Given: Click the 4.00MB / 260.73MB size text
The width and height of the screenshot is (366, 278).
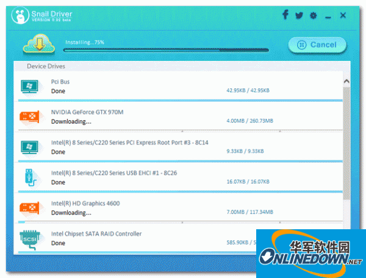Looking at the screenshot, I should 249,121.
